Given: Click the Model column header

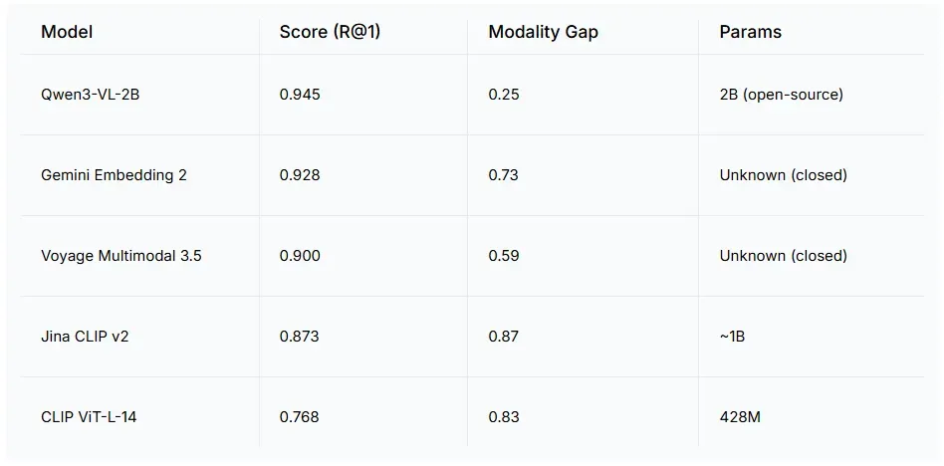Looking at the screenshot, I should point(67,32).
